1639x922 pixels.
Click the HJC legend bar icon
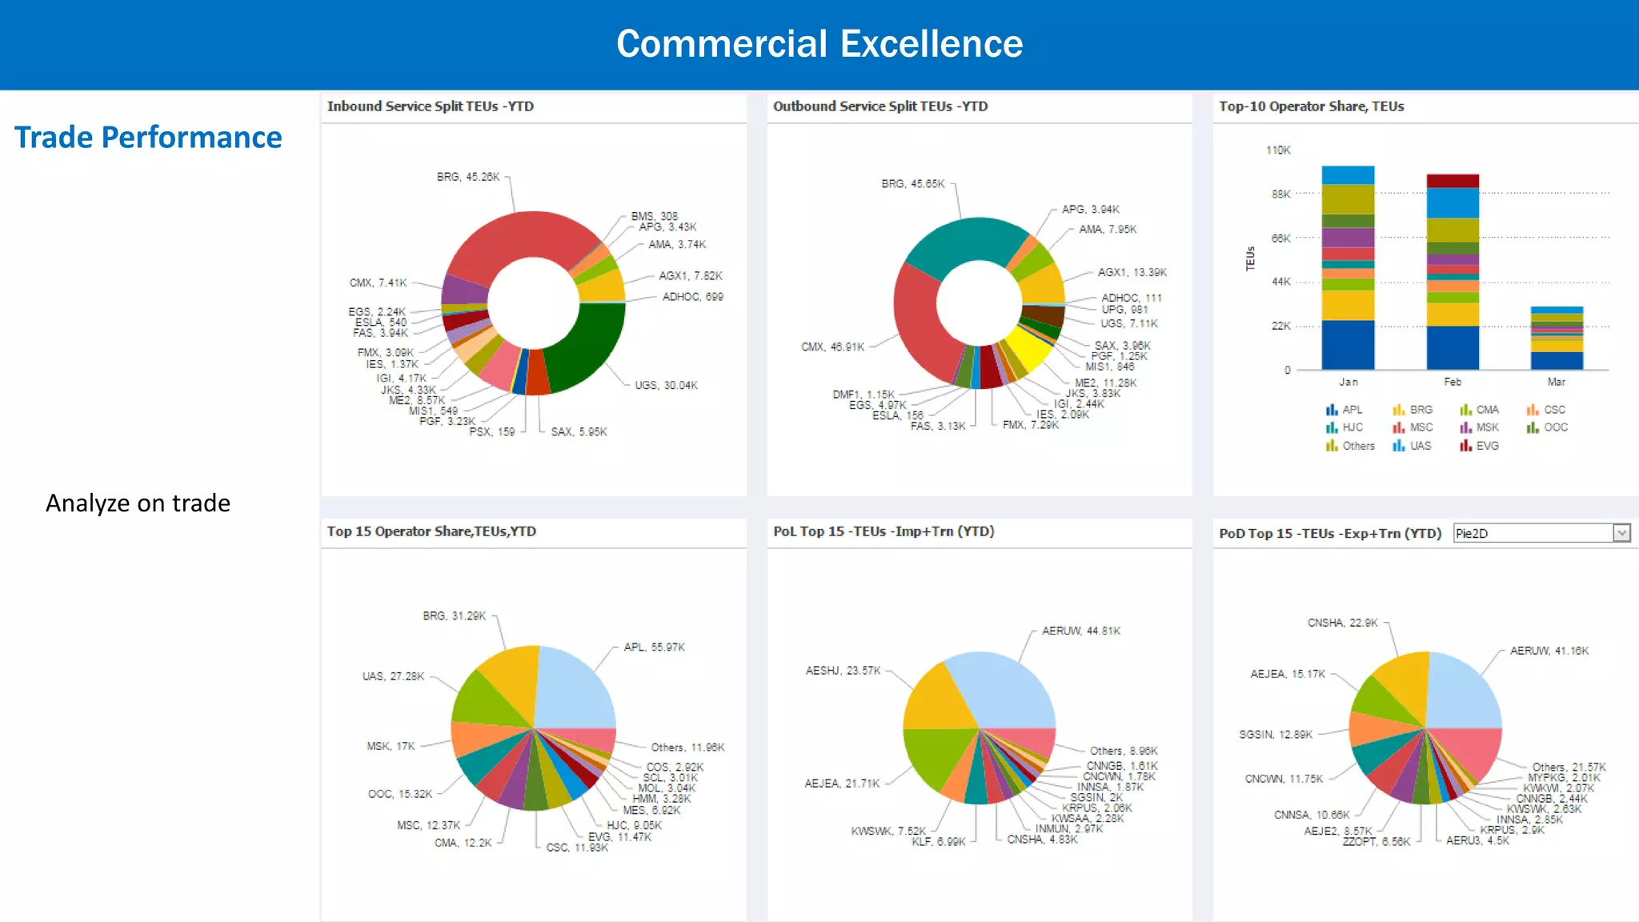click(x=1332, y=428)
